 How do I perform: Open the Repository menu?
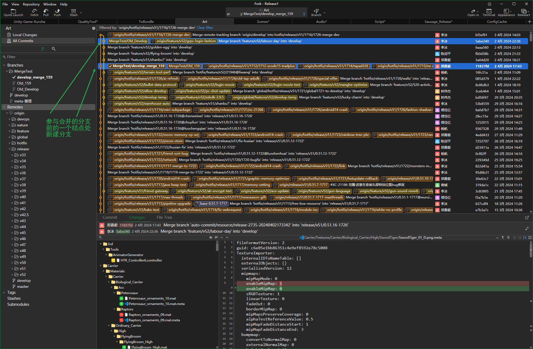click(x=31, y=4)
